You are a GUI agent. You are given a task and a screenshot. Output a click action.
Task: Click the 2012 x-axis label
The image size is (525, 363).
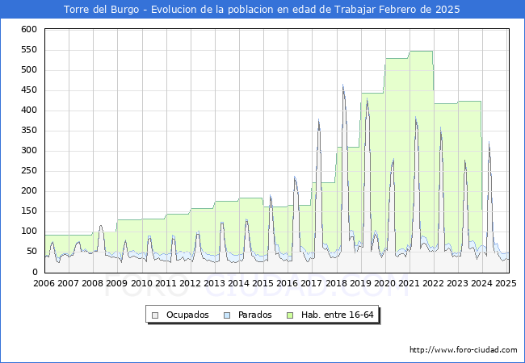click(x=190, y=283)
